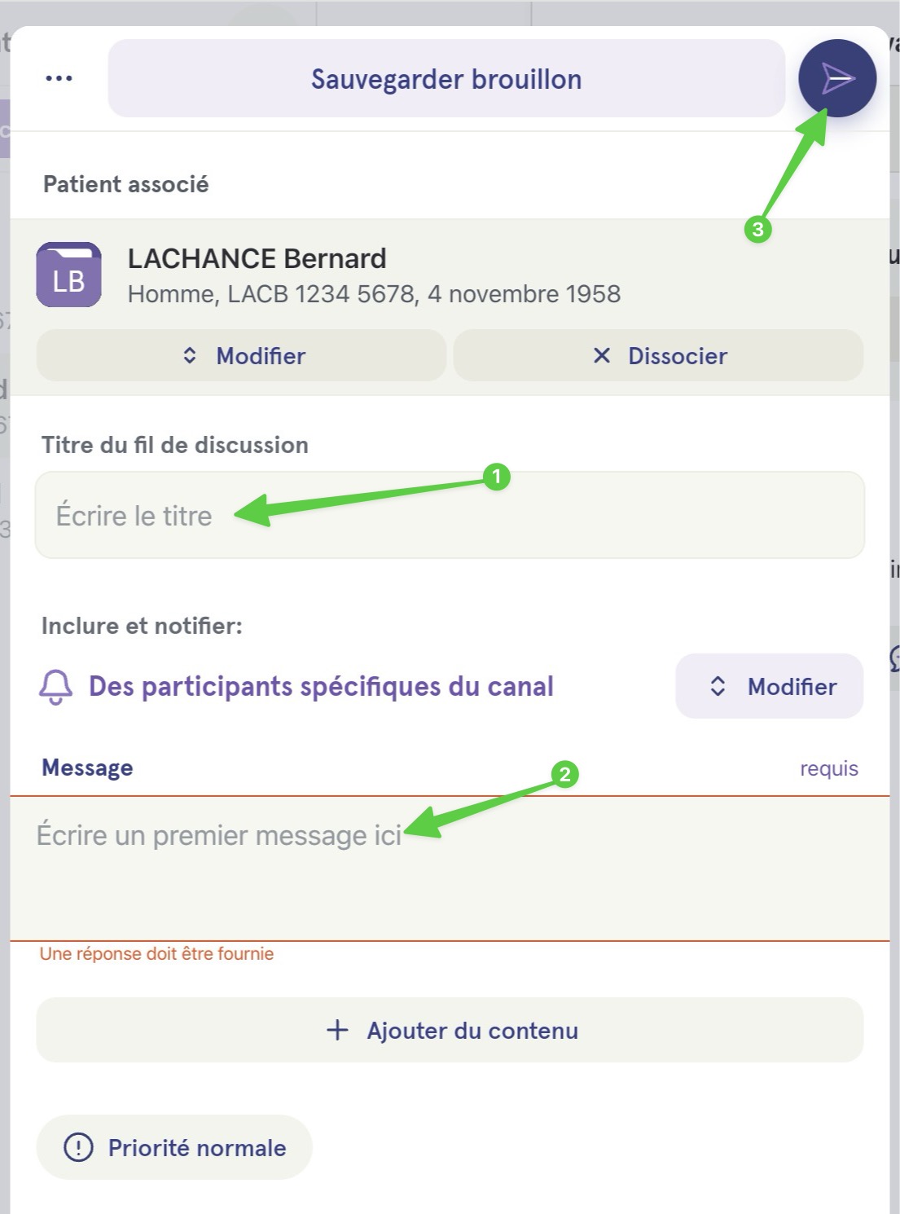Click the Écrire le titre field

pyautogui.click(x=450, y=515)
